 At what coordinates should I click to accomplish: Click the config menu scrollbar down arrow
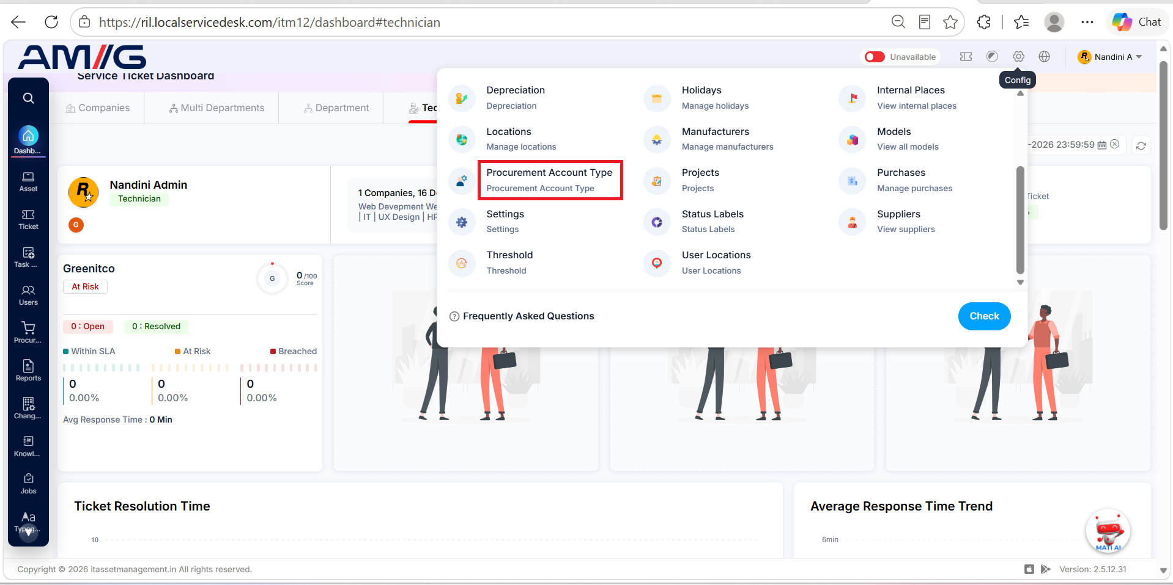click(1020, 282)
